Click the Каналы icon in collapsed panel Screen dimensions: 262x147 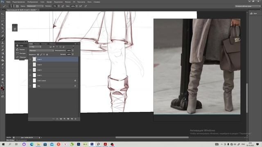pyautogui.click(x=17, y=49)
